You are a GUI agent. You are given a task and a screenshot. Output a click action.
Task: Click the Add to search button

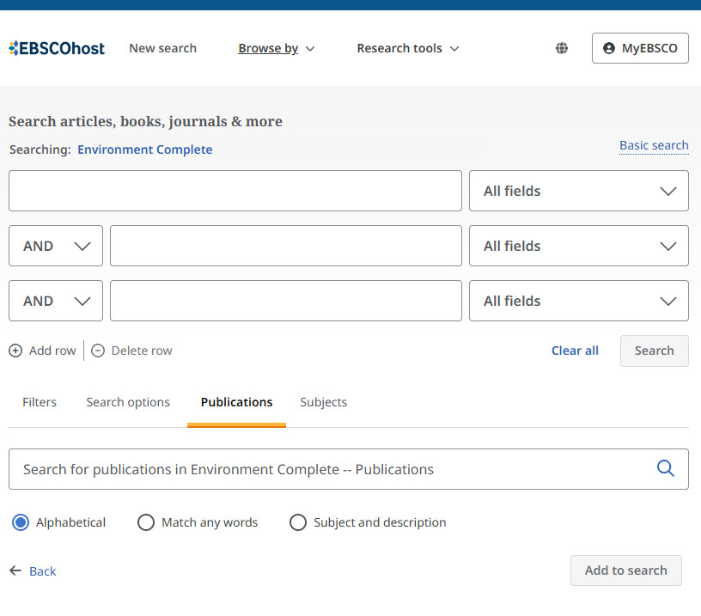(626, 570)
